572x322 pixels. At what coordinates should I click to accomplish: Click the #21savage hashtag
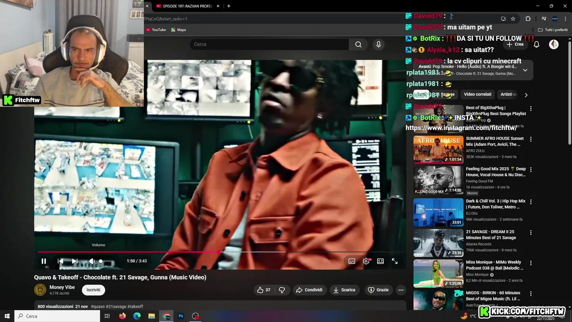pos(116,306)
